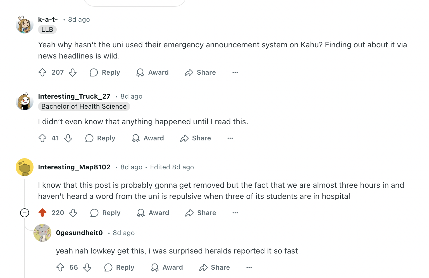Reply to k-a-t-'s comment
The image size is (429, 278).
click(105, 72)
